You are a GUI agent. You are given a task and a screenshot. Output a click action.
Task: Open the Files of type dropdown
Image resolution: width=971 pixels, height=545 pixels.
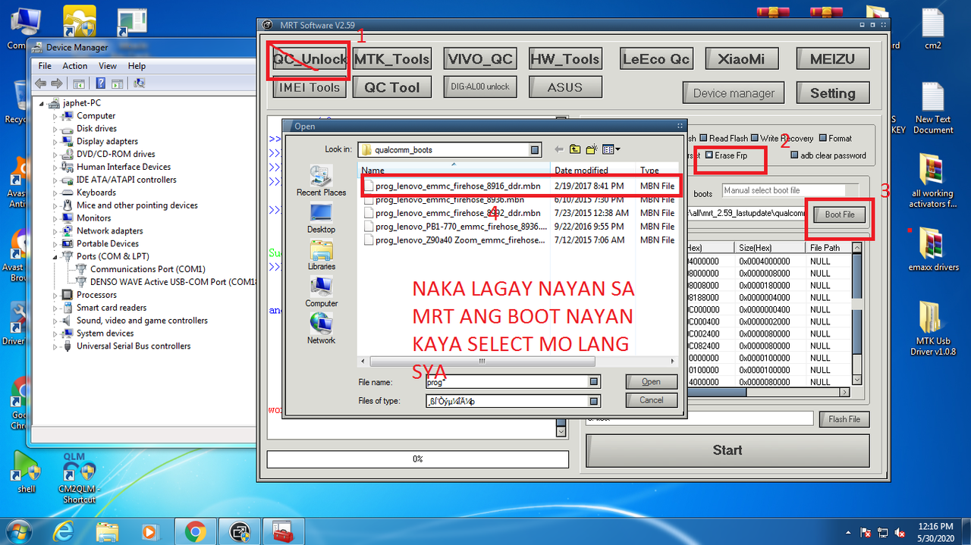[x=594, y=401]
